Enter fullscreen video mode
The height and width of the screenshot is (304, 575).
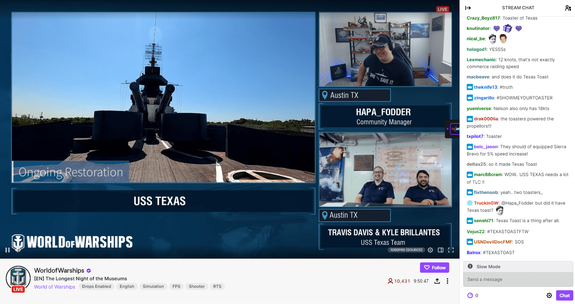[451, 250]
